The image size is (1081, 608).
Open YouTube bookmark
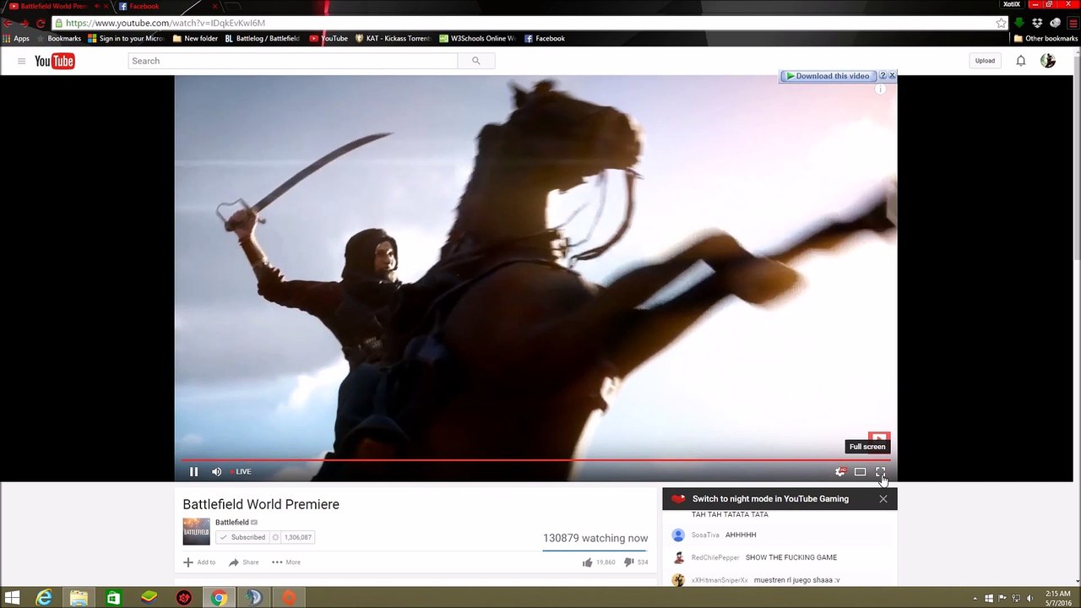click(x=329, y=38)
